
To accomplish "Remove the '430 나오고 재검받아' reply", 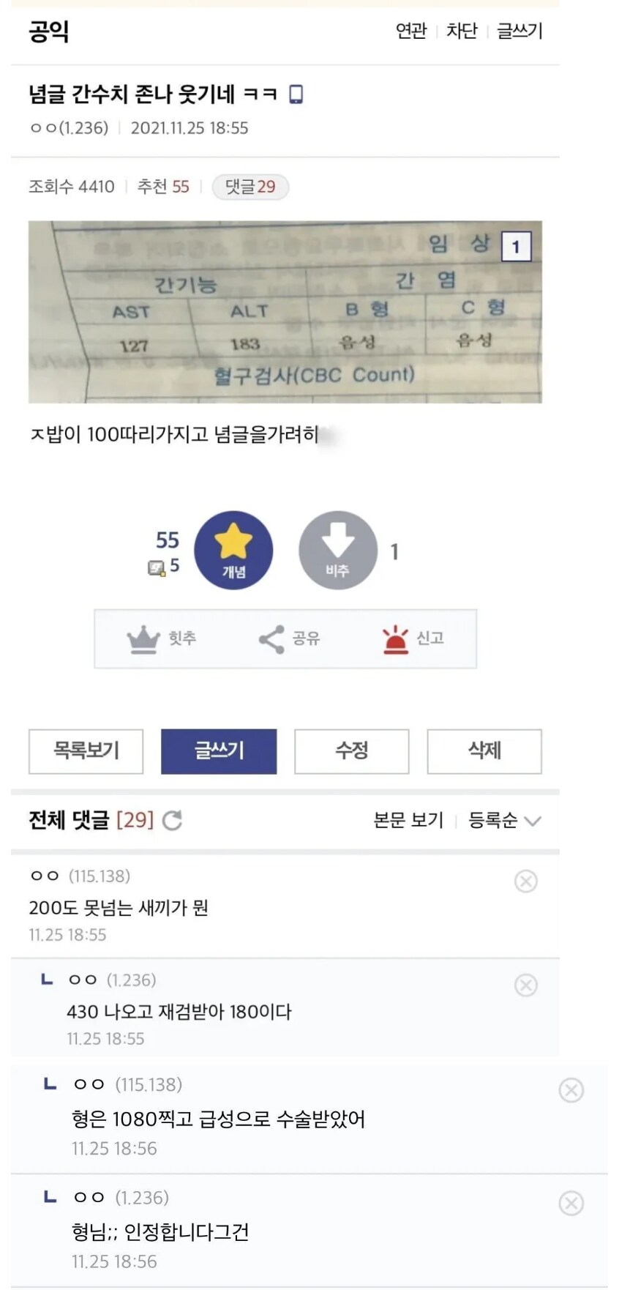I will point(525,985).
